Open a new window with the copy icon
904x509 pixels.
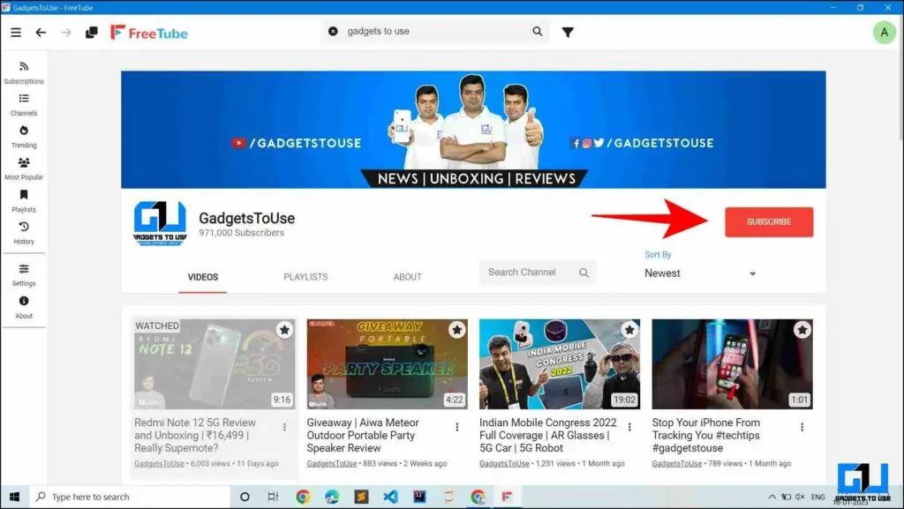pyautogui.click(x=92, y=33)
